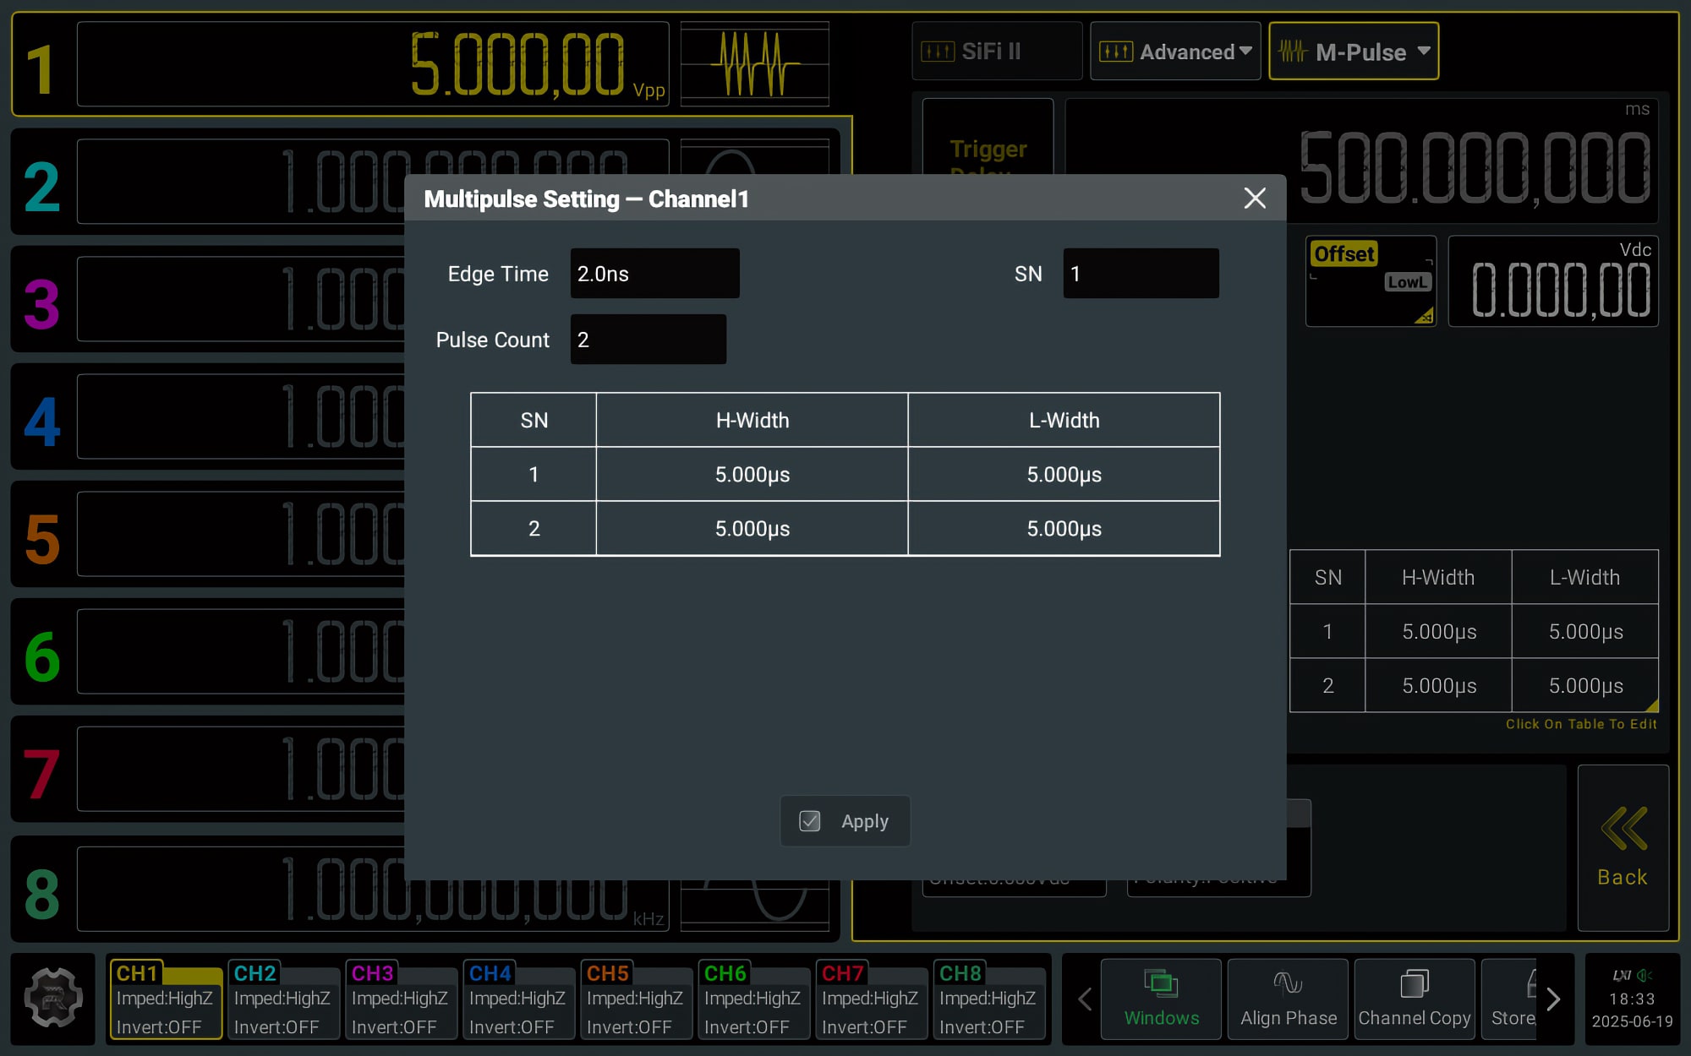Click the 'Click On Table To Edit' hint
Image resolution: width=1691 pixels, height=1056 pixels.
pos(1581,724)
